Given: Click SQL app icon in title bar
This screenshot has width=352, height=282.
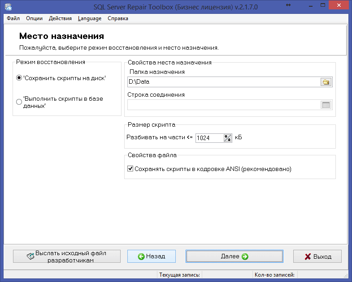Looking at the screenshot, I should (9, 7).
